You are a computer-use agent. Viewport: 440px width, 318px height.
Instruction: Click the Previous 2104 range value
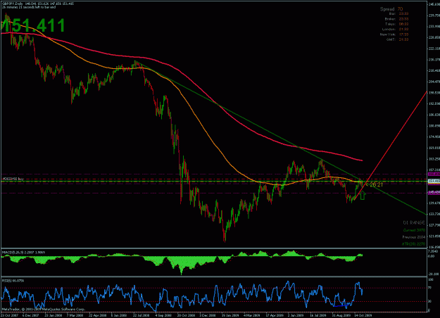[414, 237]
